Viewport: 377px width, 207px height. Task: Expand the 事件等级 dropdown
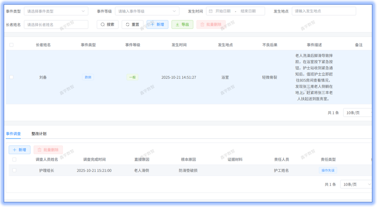[x=147, y=11]
